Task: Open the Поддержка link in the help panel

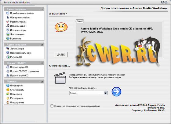Action: click(x=16, y=94)
